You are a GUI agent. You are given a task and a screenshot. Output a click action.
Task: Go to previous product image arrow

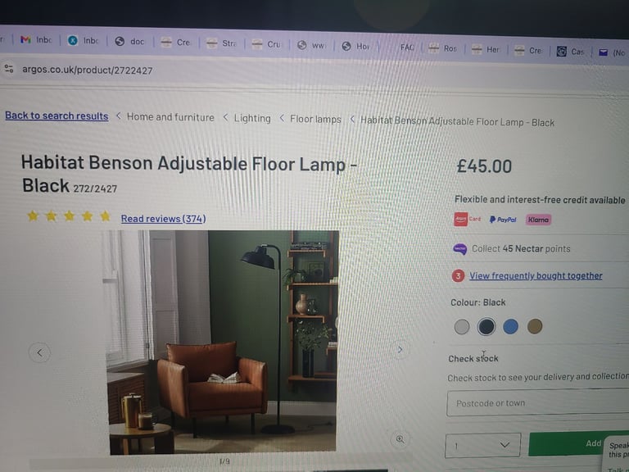pos(39,353)
